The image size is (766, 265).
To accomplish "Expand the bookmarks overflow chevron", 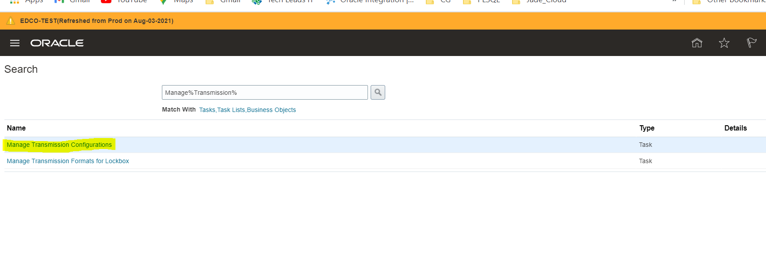I will click(674, 1).
